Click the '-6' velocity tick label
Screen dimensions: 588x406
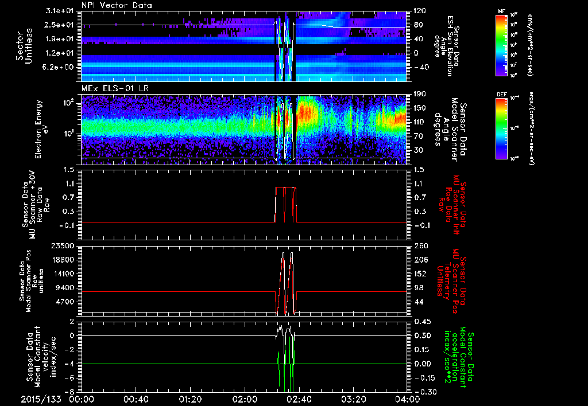(x=71, y=378)
